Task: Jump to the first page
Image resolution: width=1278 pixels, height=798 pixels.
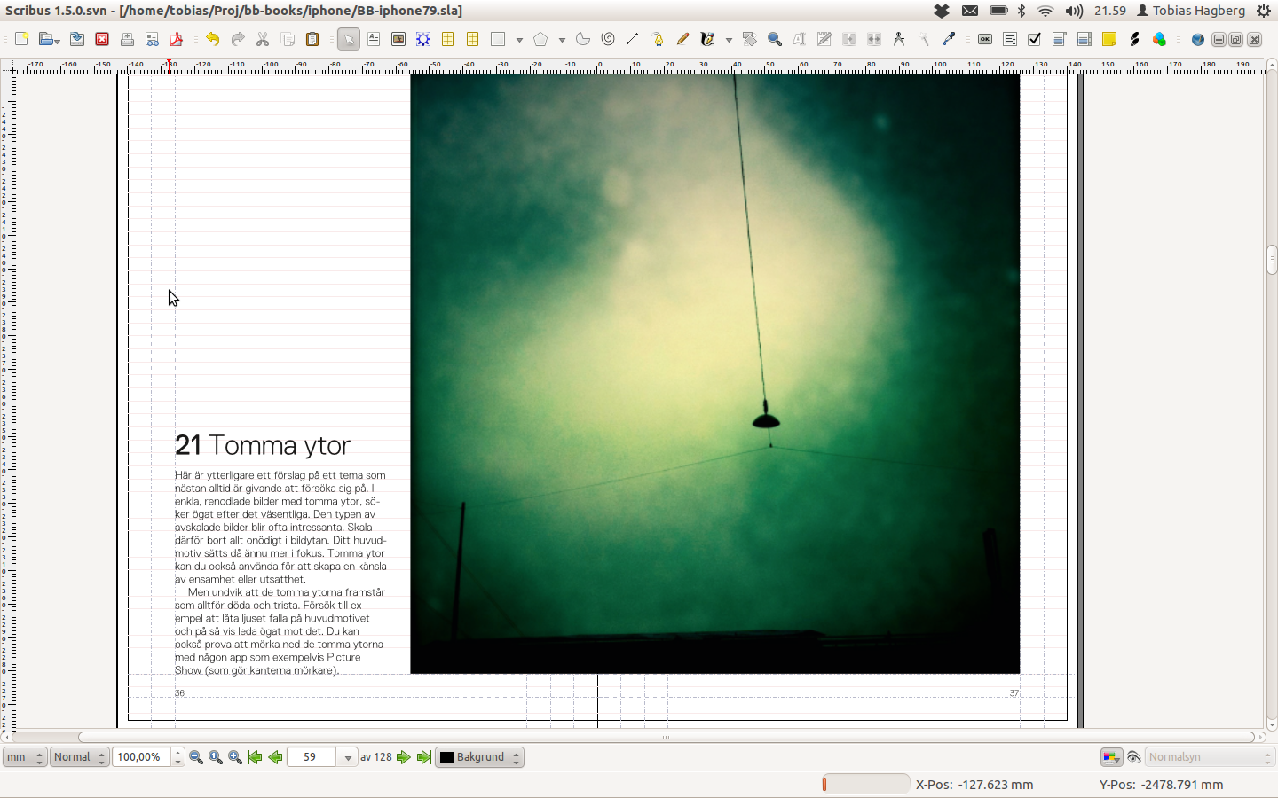Action: pyautogui.click(x=255, y=757)
